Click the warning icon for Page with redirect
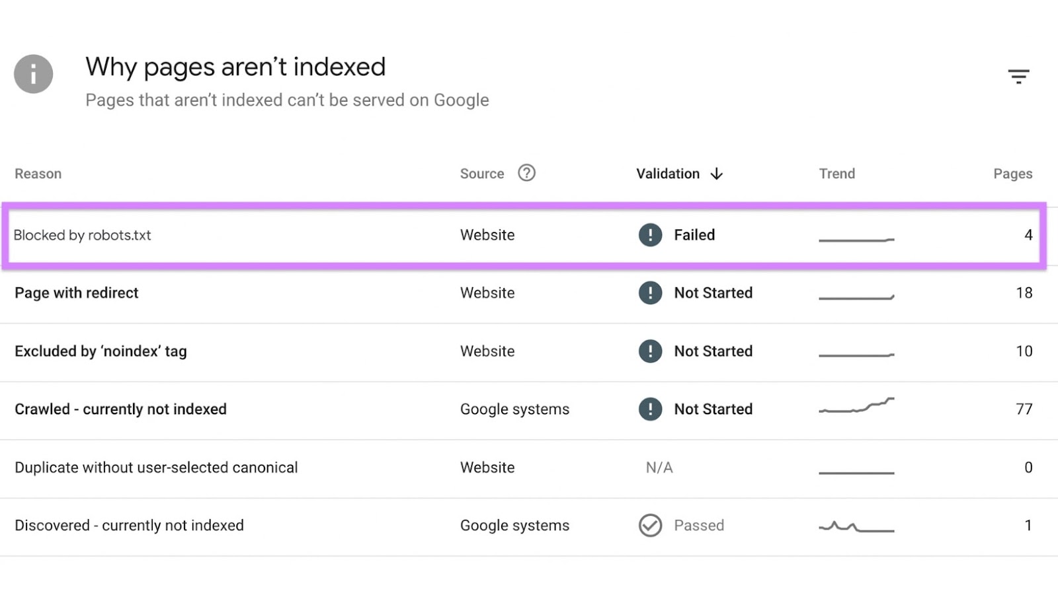Screen dimensions: 1058x595 click(650, 293)
